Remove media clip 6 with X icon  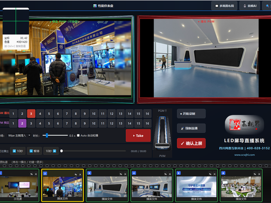pos(259,174)
